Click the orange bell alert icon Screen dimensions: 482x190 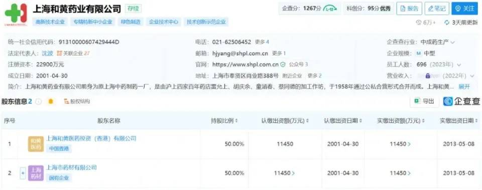[x=51, y=101]
